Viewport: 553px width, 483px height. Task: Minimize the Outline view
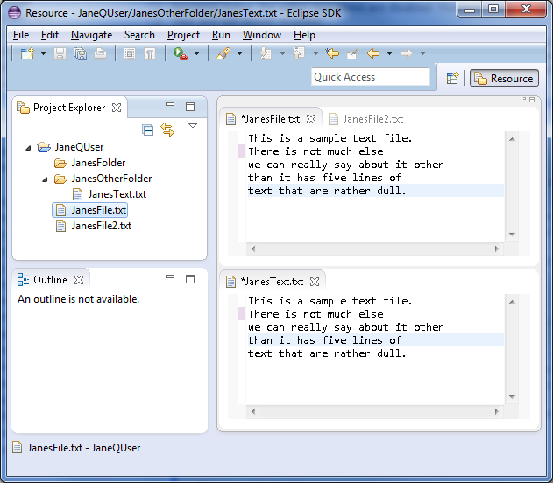(x=170, y=276)
